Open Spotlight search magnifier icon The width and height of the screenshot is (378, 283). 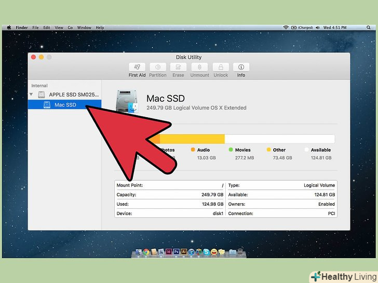click(368, 27)
